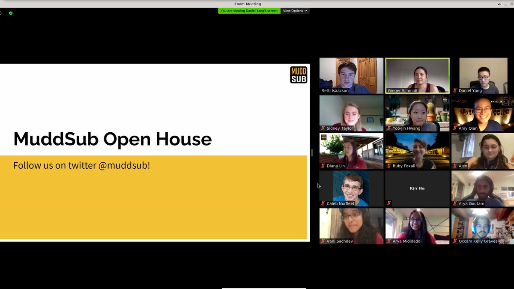Click Caleb Norfleet's muted microphone icon

click(x=323, y=204)
